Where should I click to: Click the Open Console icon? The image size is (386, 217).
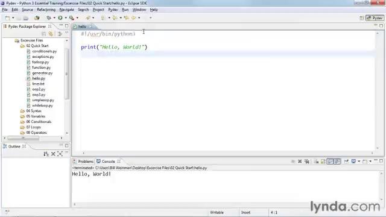(x=365, y=162)
